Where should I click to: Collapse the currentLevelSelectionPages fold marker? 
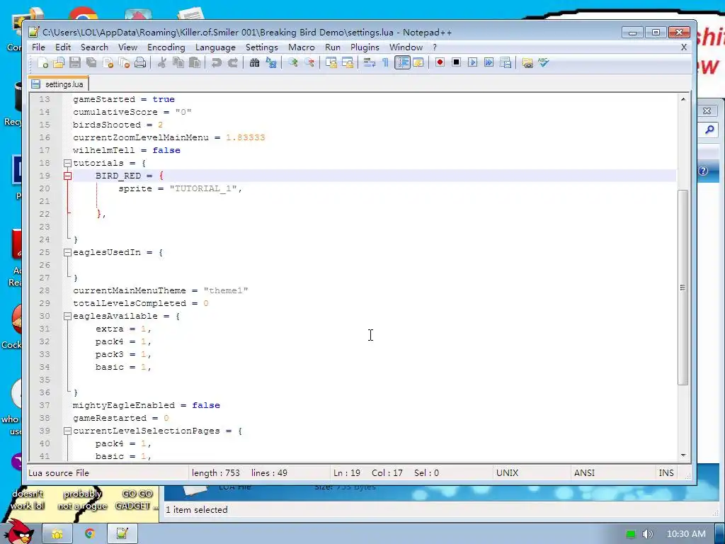[x=67, y=431]
